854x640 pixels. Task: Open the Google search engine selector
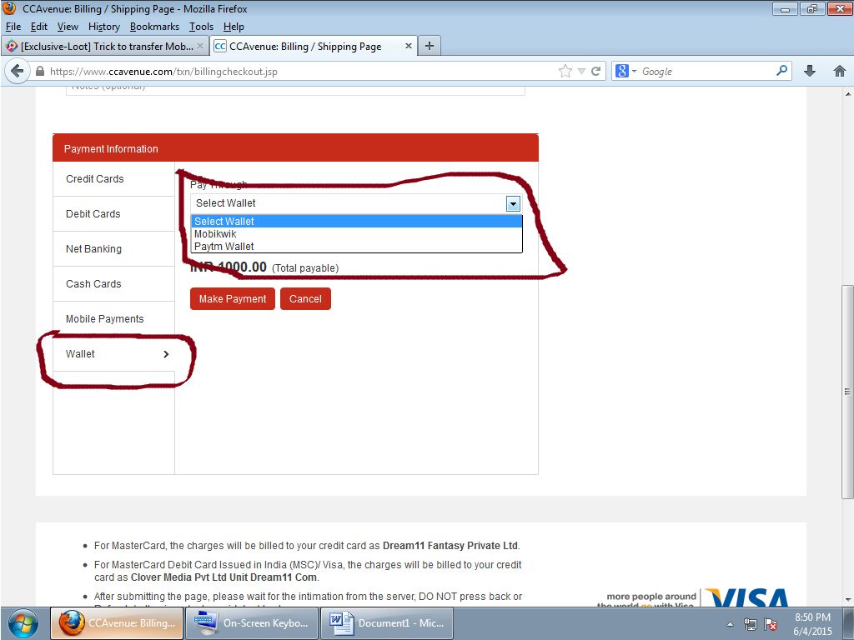(625, 72)
